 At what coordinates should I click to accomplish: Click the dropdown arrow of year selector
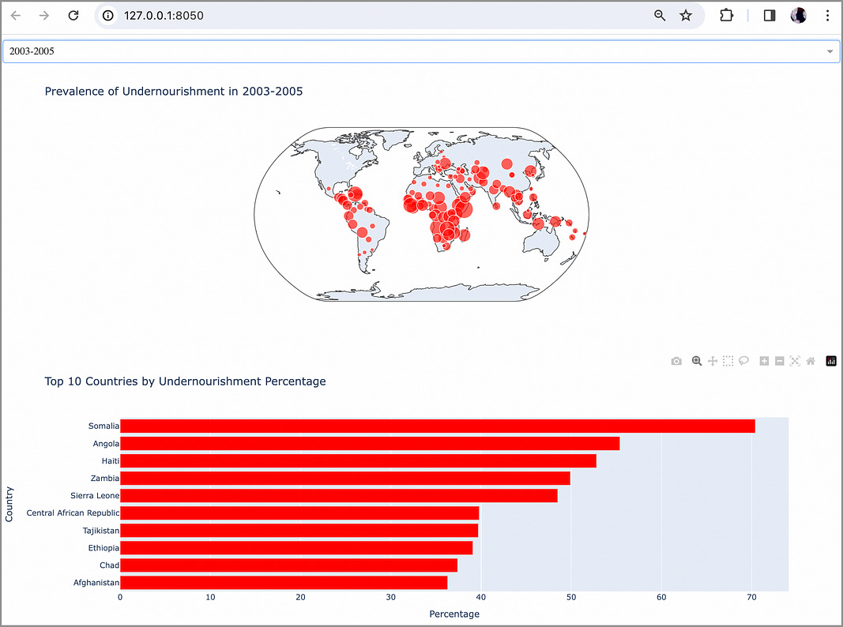click(x=830, y=51)
